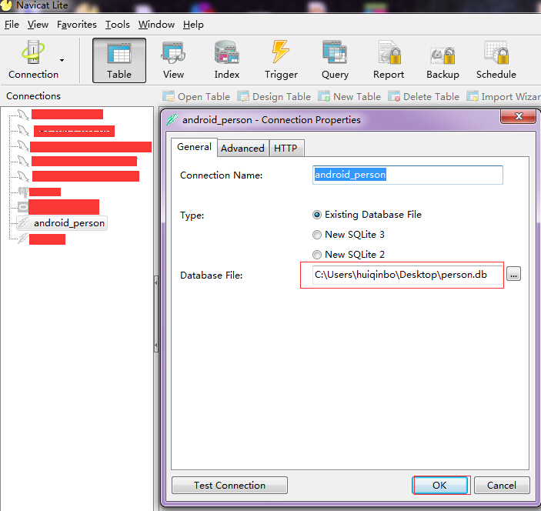Click the Database File path field
Image resolution: width=541 pixels, height=511 pixels.
[x=407, y=275]
